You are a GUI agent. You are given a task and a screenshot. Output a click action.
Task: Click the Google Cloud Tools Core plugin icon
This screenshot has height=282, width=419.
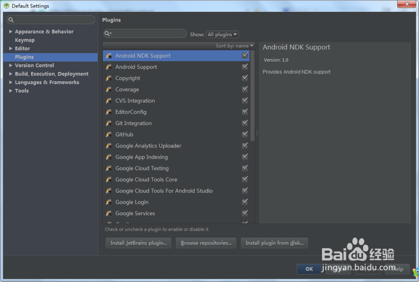tap(109, 179)
